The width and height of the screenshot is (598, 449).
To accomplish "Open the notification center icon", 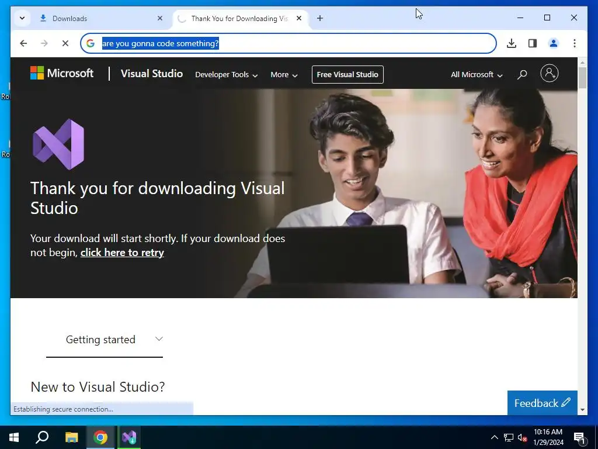I will pos(579,437).
